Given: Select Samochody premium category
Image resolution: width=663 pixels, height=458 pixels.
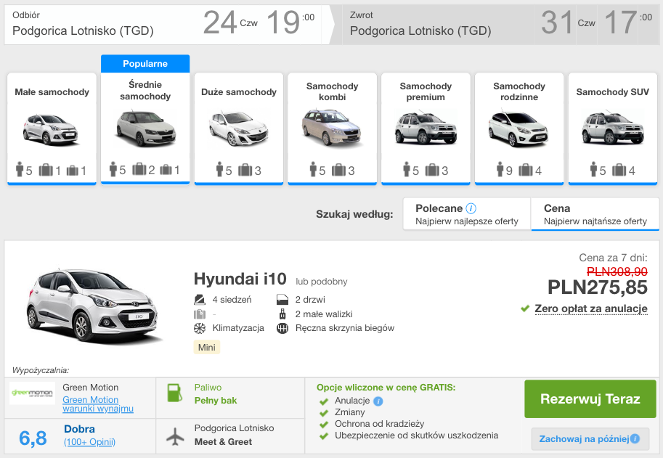Looking at the screenshot, I should click(x=426, y=129).
